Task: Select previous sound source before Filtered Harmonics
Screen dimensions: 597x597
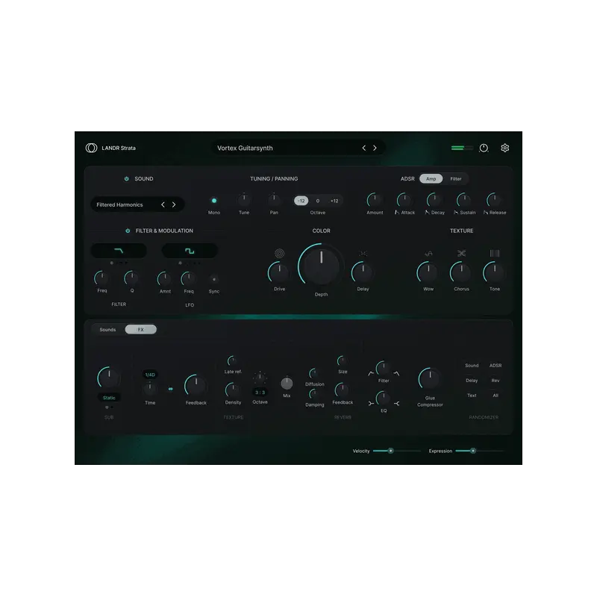Action: pyautogui.click(x=163, y=204)
